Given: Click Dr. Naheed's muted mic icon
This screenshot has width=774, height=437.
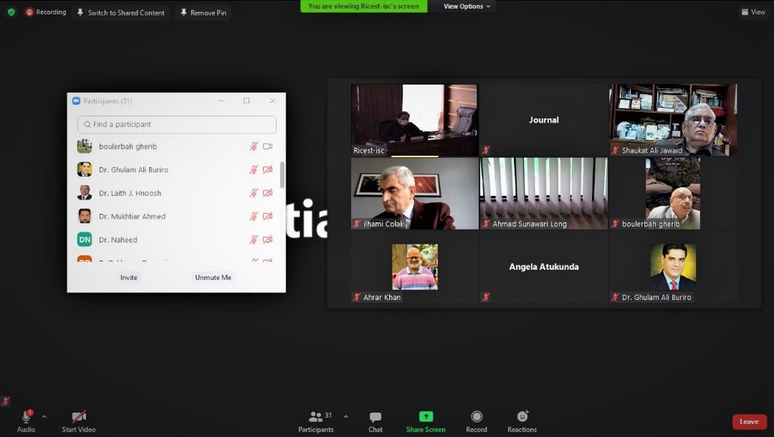Looking at the screenshot, I should (254, 239).
